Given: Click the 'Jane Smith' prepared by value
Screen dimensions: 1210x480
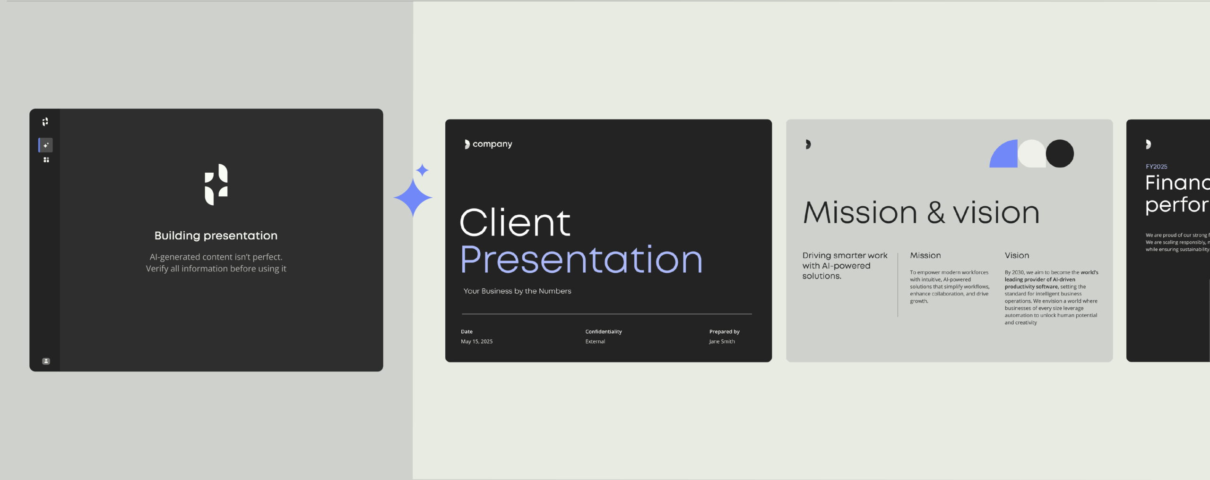Looking at the screenshot, I should point(722,342).
